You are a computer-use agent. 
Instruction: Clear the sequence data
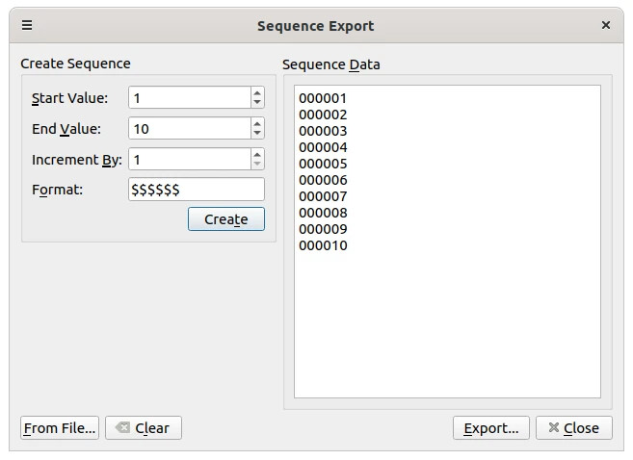[x=143, y=428]
